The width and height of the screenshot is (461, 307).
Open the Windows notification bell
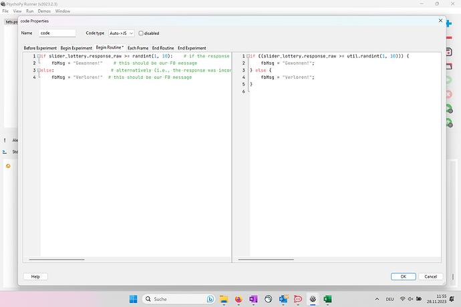452,299
